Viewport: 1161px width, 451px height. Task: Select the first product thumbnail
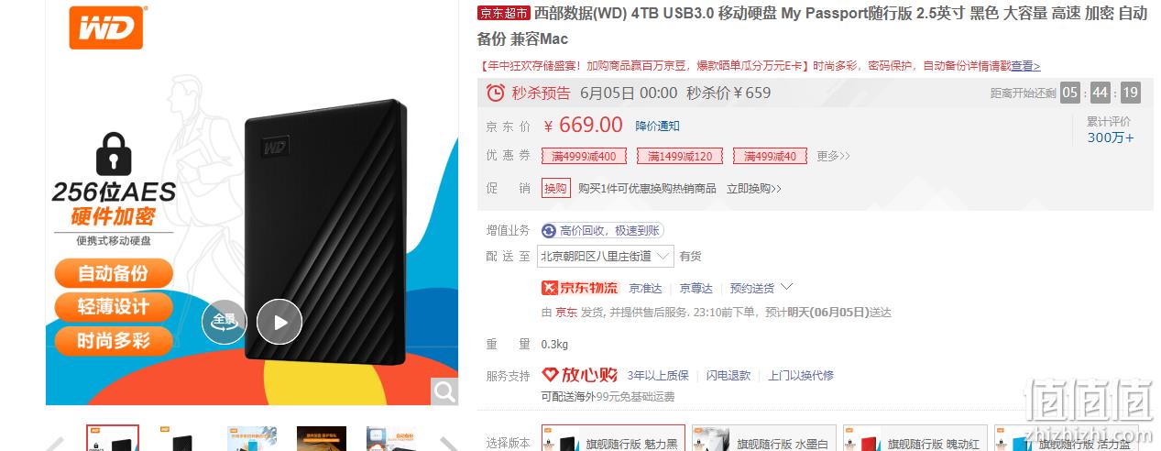tap(113, 438)
